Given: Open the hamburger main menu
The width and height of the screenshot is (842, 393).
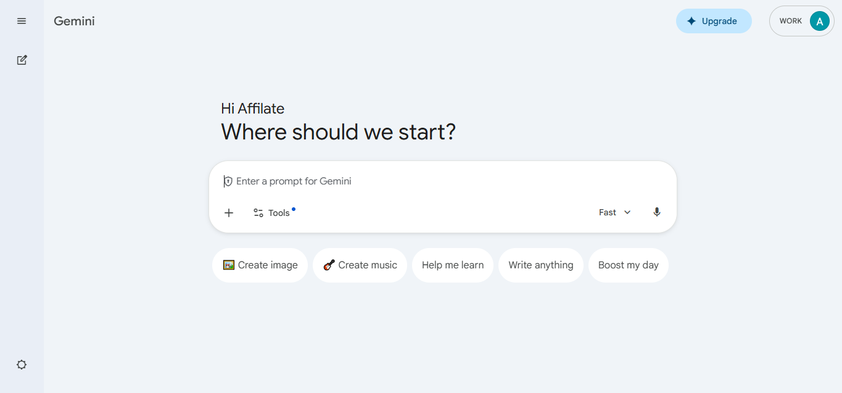Looking at the screenshot, I should tap(22, 21).
